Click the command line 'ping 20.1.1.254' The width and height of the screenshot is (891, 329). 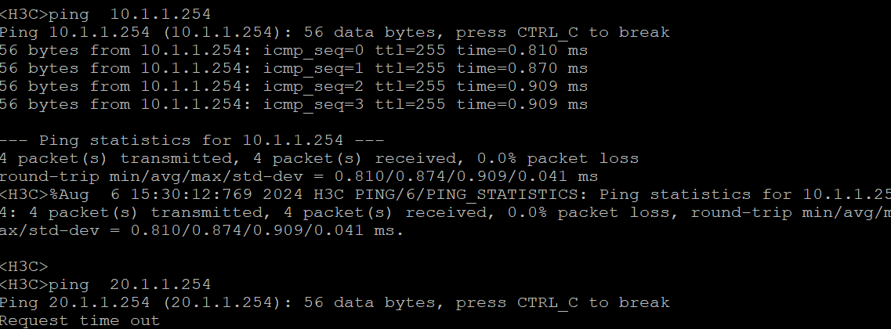pyautogui.click(x=105, y=284)
